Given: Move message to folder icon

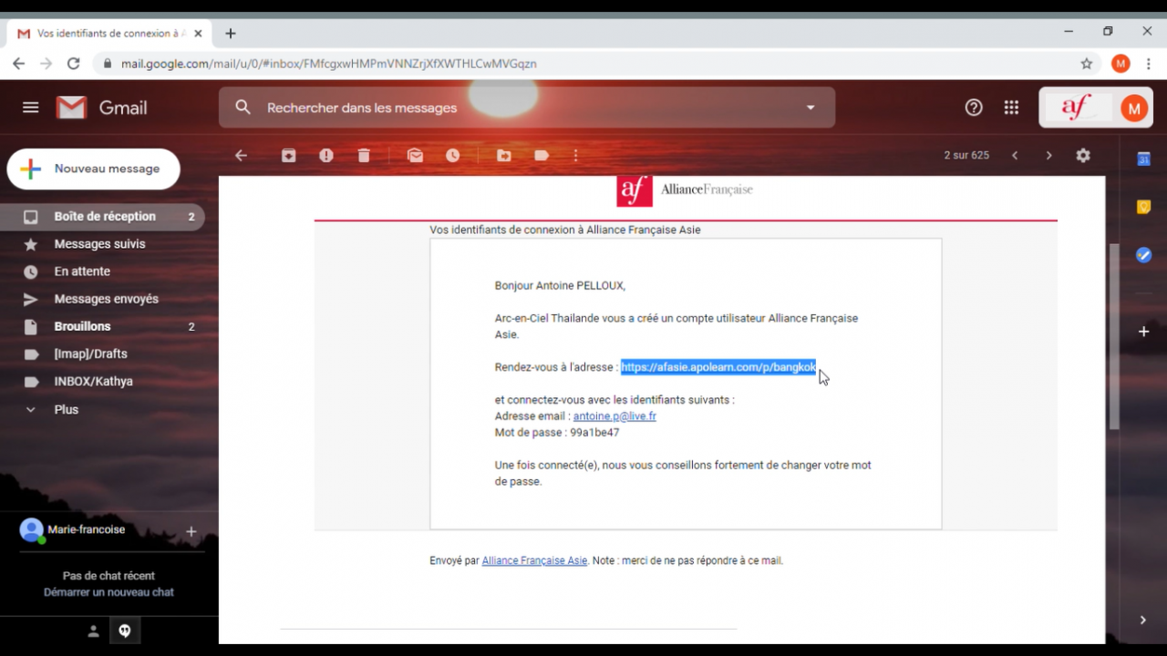Looking at the screenshot, I should [503, 156].
